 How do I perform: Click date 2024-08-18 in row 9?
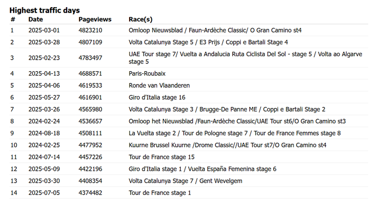pyautogui.click(x=44, y=133)
